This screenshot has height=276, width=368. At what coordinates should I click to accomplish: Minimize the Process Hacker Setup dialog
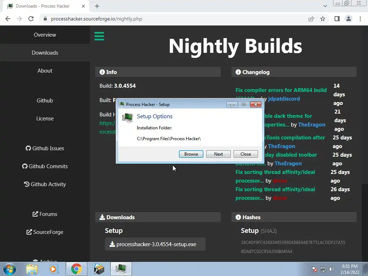232,105
